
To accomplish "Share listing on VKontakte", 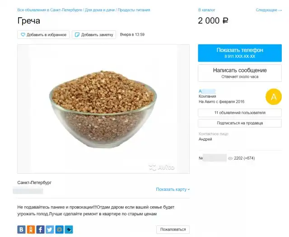I will point(22,229).
